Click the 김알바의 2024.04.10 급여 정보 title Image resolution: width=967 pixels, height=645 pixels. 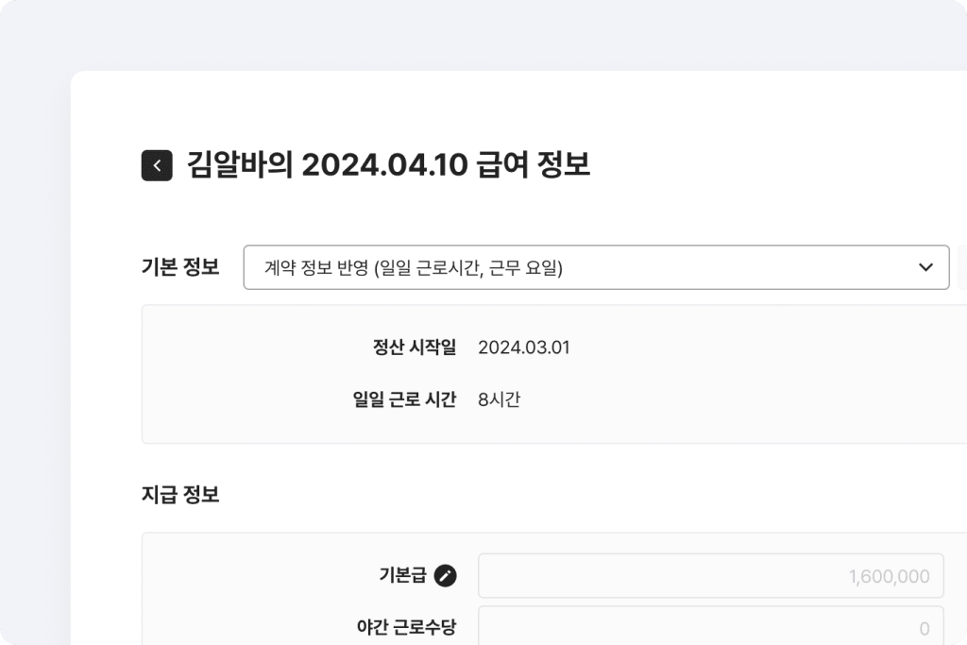(388, 165)
